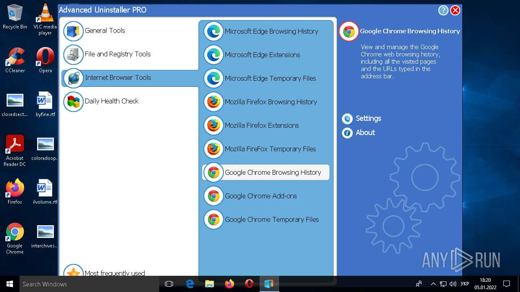This screenshot has height=292, width=520.
Task: Click the Windows Start button
Action: pos(10,284)
